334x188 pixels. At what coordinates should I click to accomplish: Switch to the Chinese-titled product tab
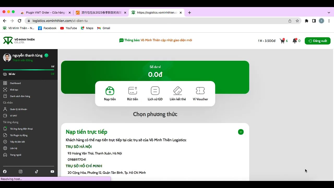(101, 13)
